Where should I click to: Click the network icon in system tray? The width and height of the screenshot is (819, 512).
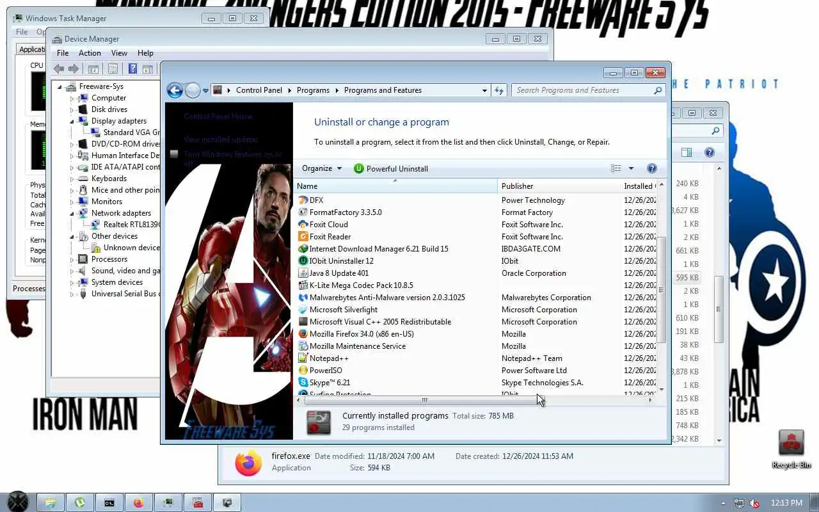[x=740, y=503]
